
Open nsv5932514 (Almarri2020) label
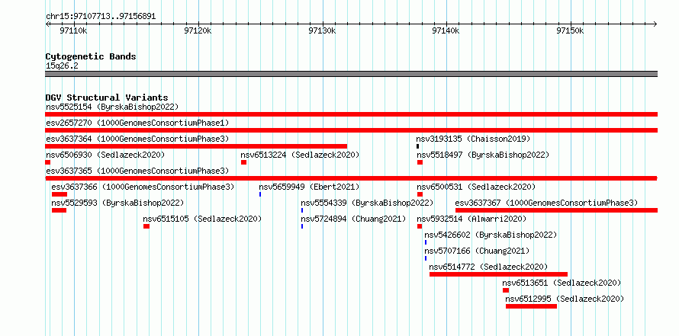pos(471,219)
